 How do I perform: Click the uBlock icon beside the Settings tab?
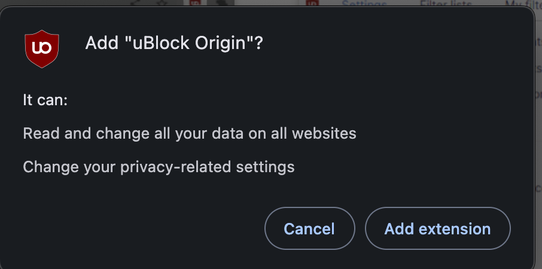[312, 3]
